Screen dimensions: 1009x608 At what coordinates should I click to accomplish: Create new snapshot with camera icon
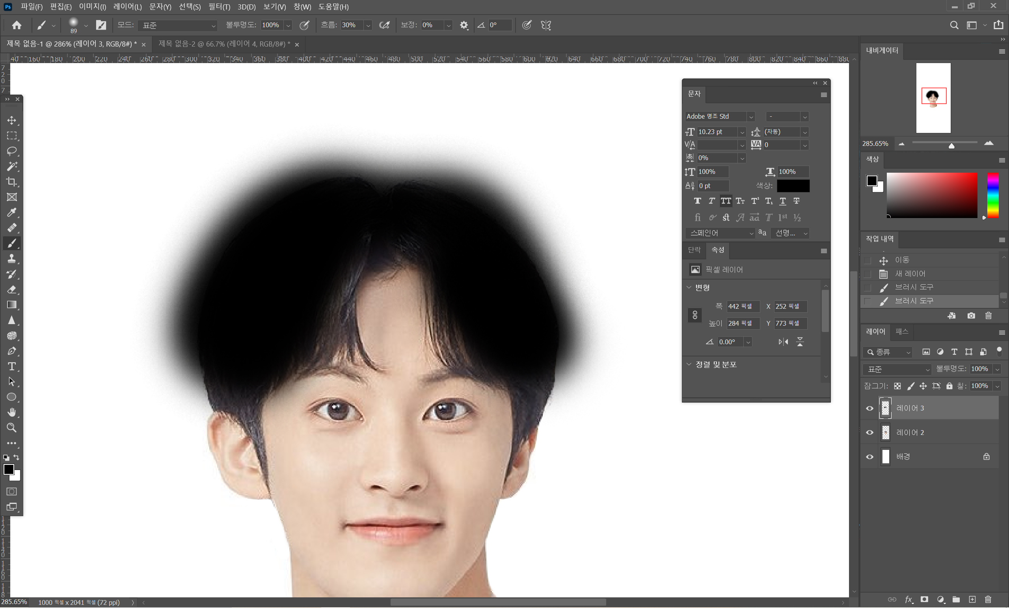point(971,315)
